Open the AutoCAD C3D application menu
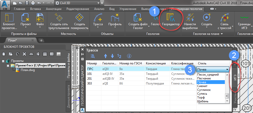Image resolution: width=253 pixels, height=113 pixels. (x=6, y=5)
